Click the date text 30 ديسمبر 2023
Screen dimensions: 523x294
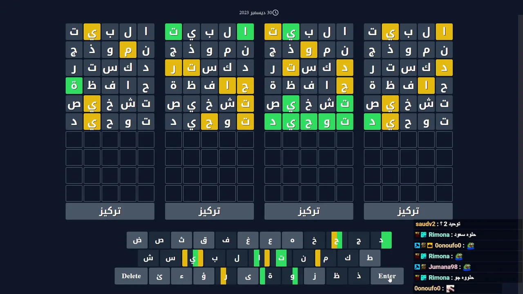255,13
